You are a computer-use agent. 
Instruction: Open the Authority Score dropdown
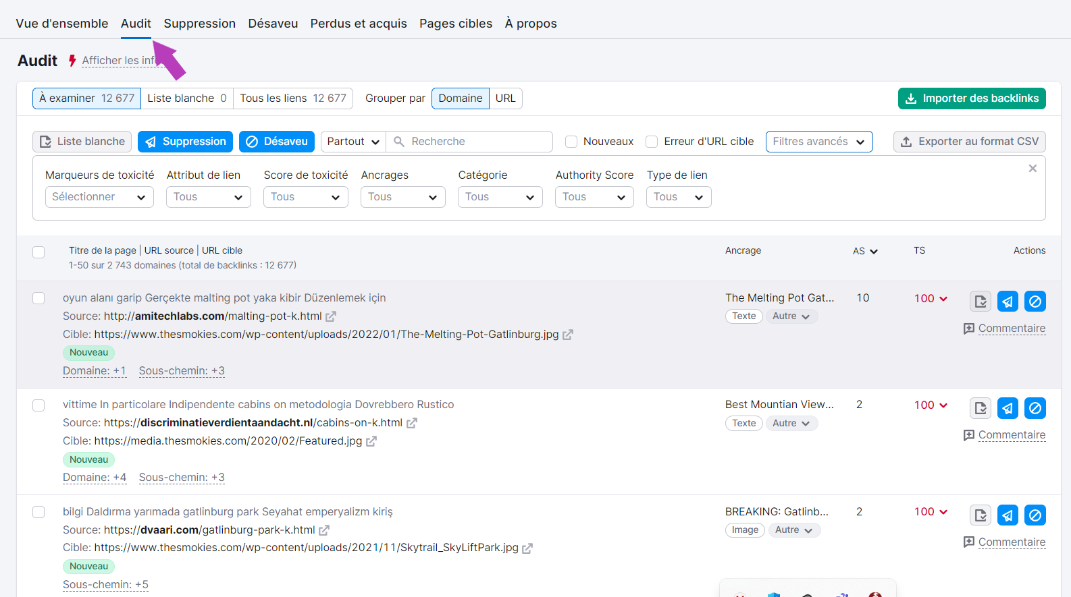(x=594, y=197)
